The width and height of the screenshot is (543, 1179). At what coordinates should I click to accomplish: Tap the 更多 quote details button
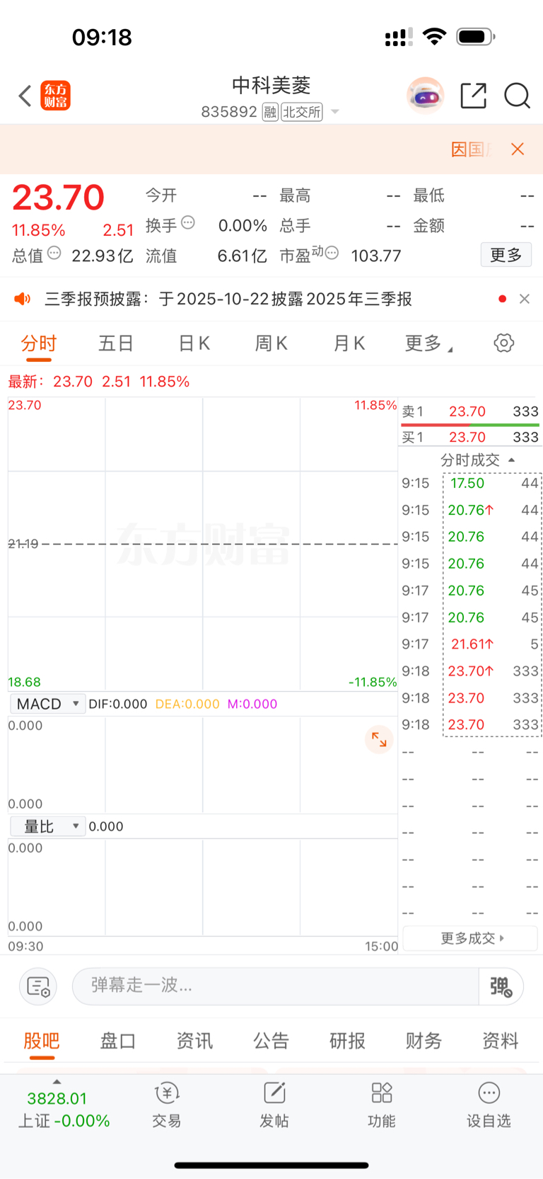[506, 255]
